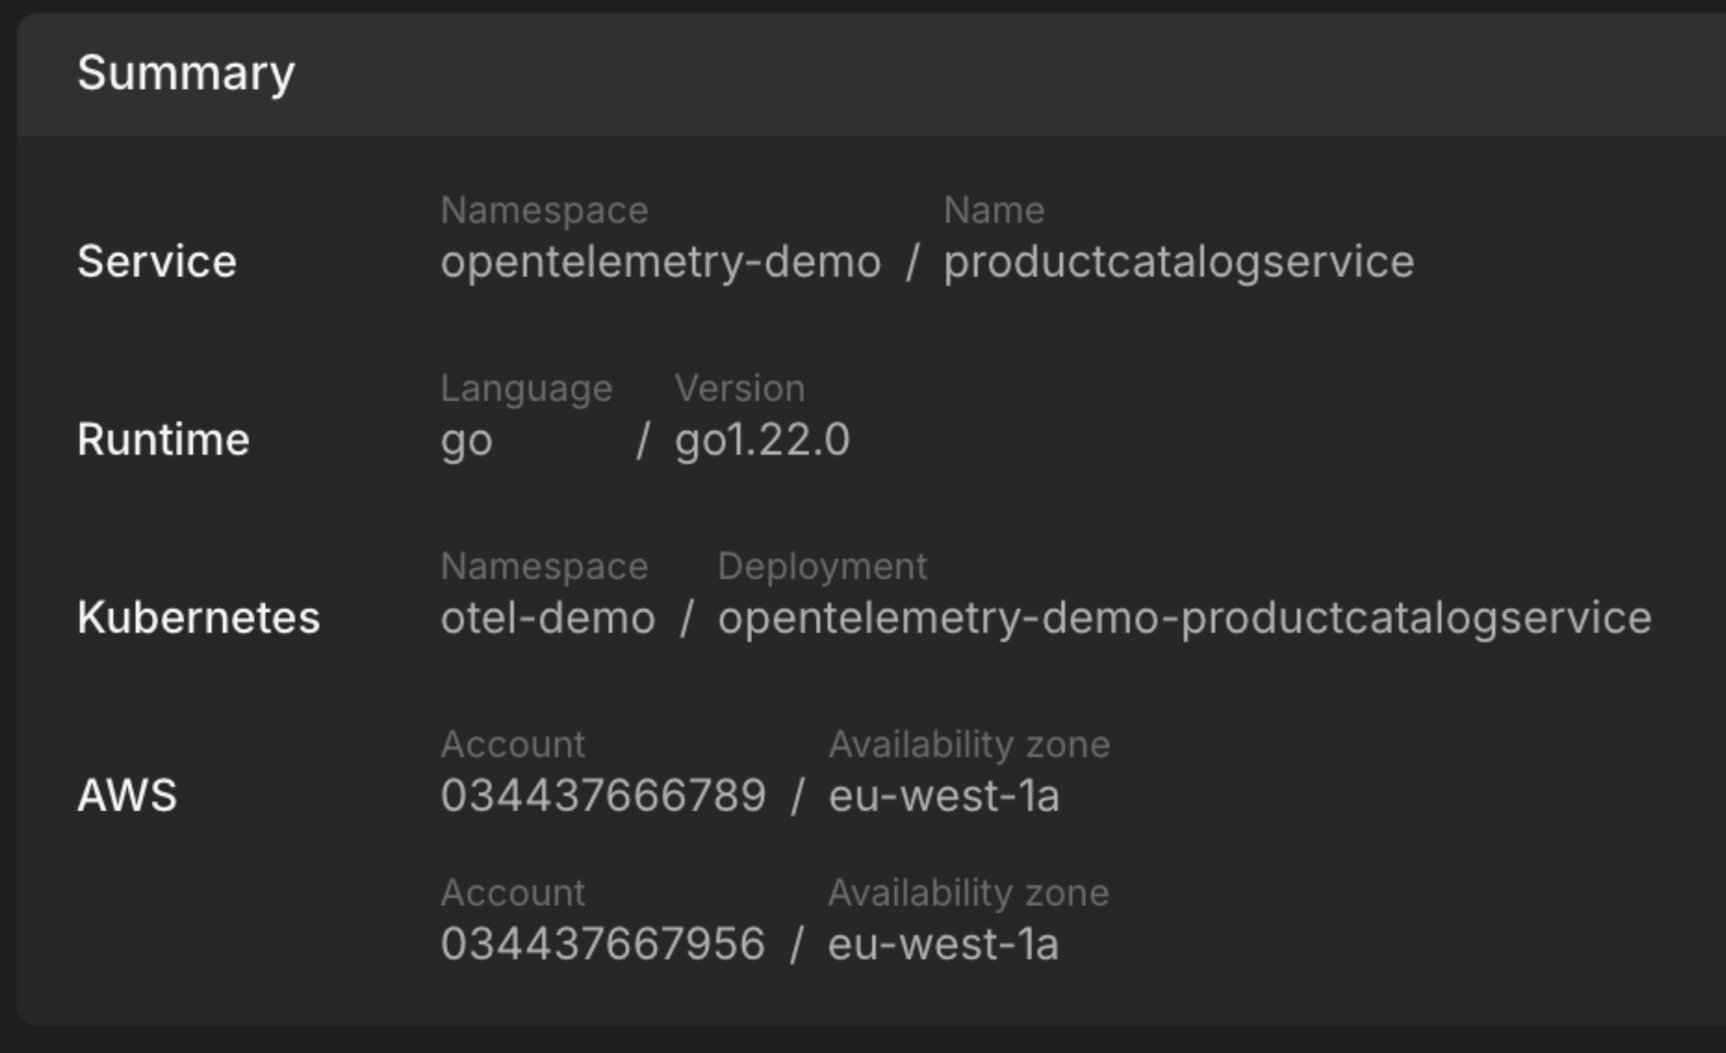Select the AWS row label
The width and height of the screenshot is (1726, 1053).
pos(127,795)
